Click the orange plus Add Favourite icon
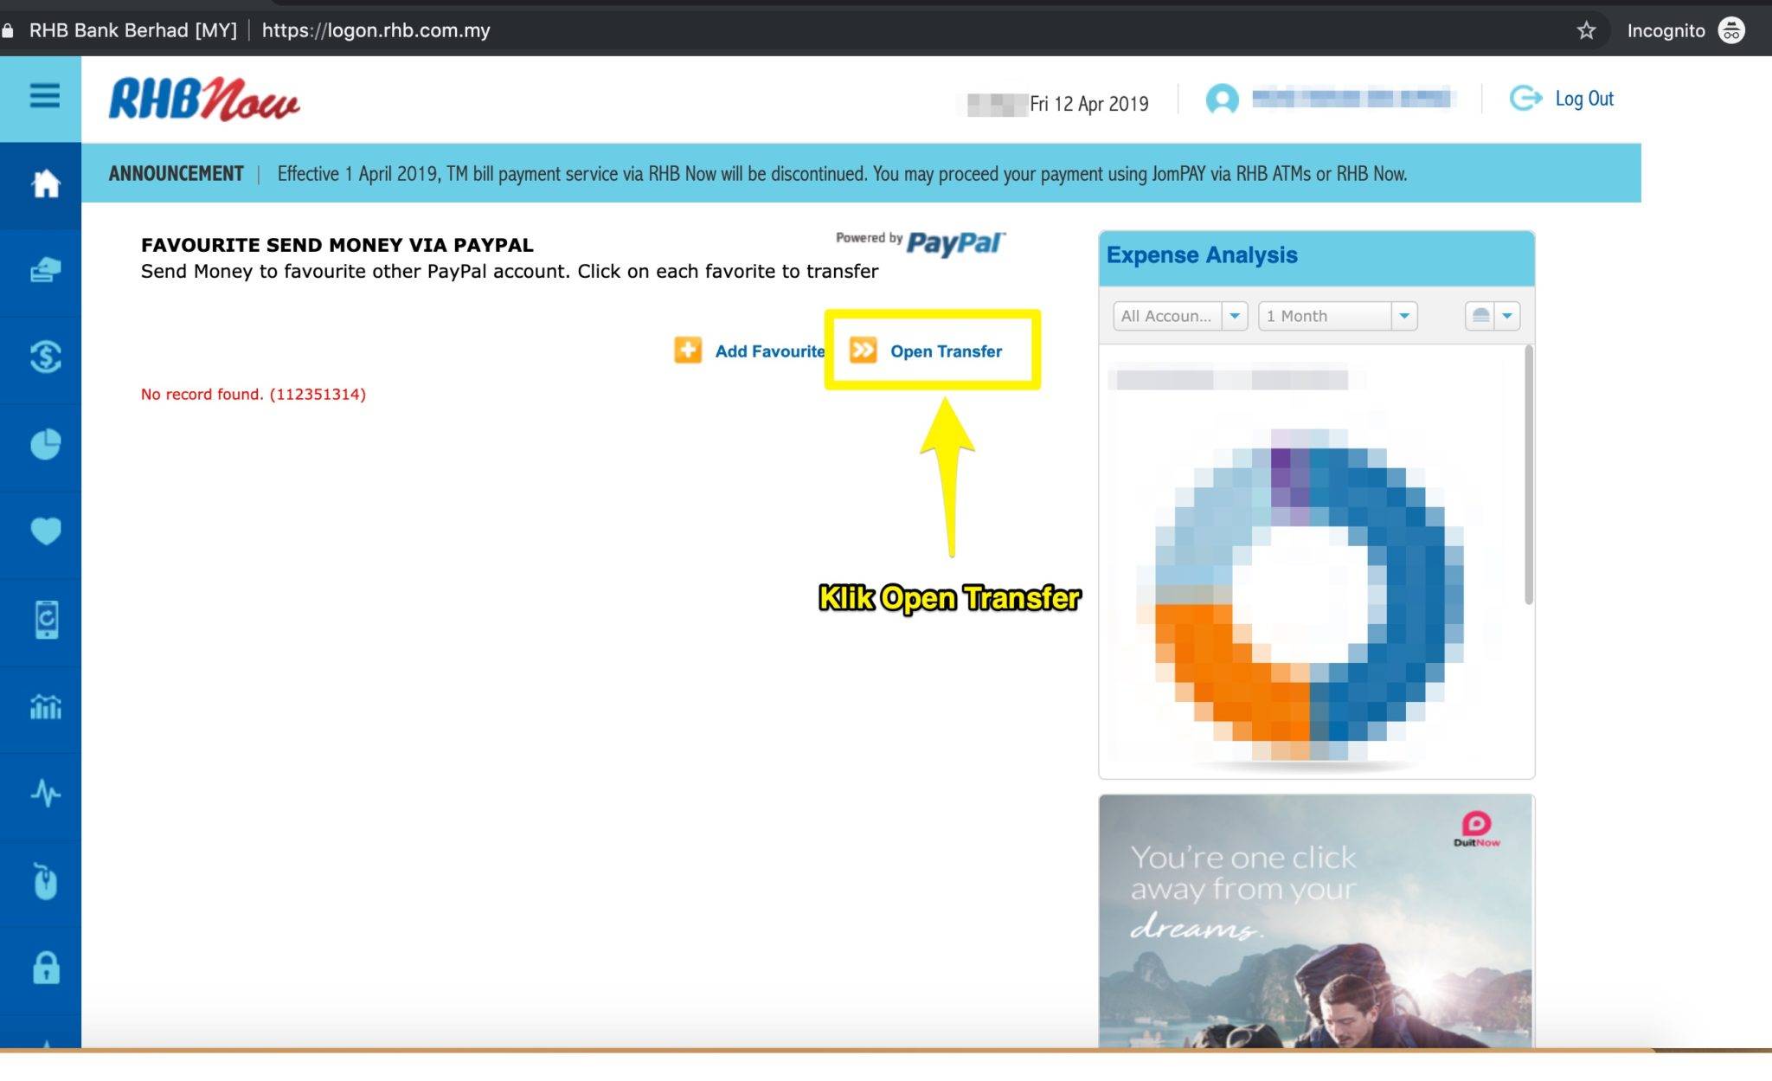 [688, 351]
